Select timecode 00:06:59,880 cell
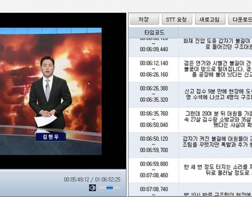Viewport: 252px width, 197px height. [154, 170]
